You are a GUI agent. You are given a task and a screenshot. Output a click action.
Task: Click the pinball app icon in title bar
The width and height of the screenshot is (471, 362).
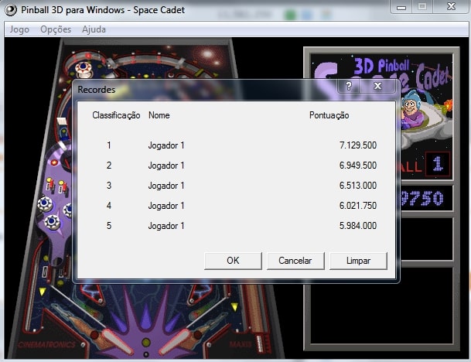click(11, 10)
